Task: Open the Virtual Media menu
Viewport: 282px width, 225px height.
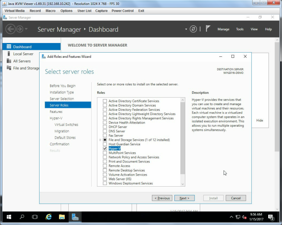Action: tap(14, 11)
